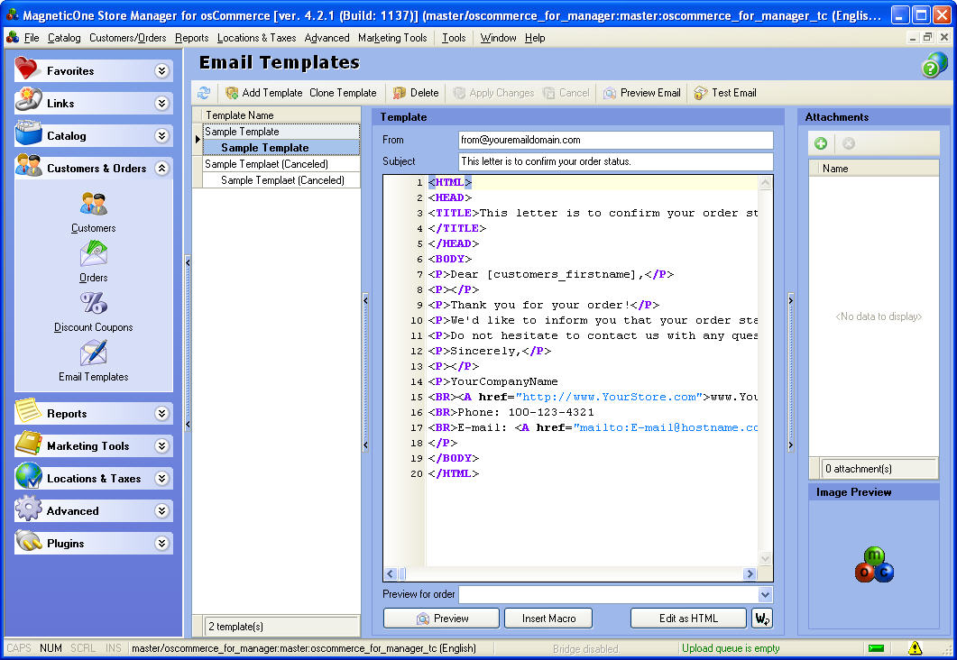The image size is (957, 660).
Task: Expand the Catalog panel
Action: (161, 135)
